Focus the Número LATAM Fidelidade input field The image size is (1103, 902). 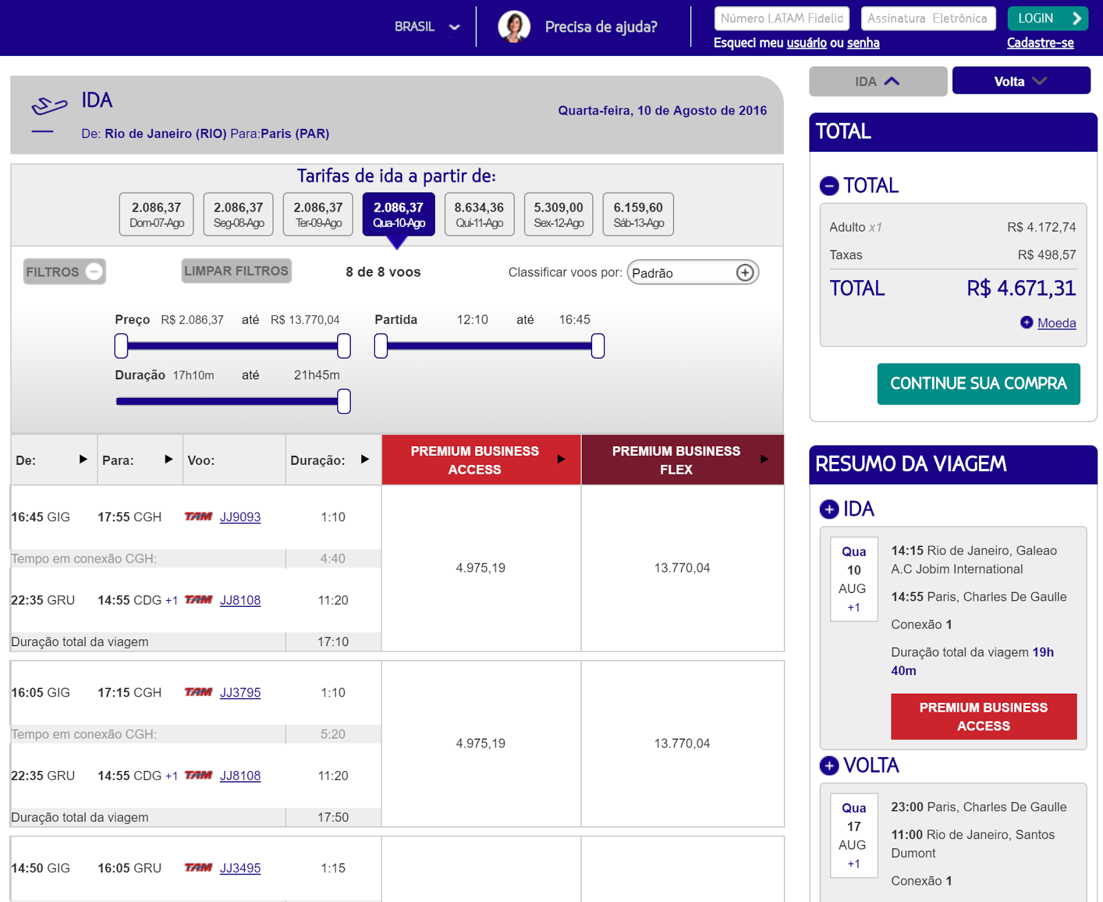click(x=782, y=19)
